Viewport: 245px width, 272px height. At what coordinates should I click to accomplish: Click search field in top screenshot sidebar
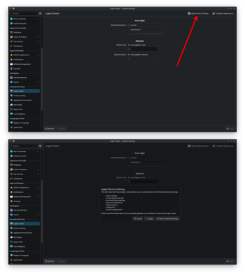coord(23,14)
